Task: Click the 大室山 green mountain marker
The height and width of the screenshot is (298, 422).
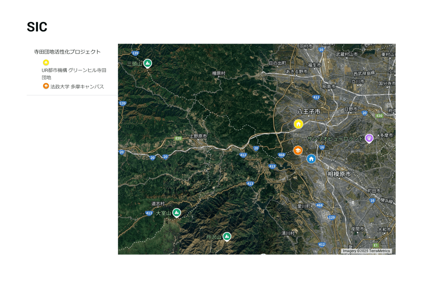Action: (x=176, y=212)
